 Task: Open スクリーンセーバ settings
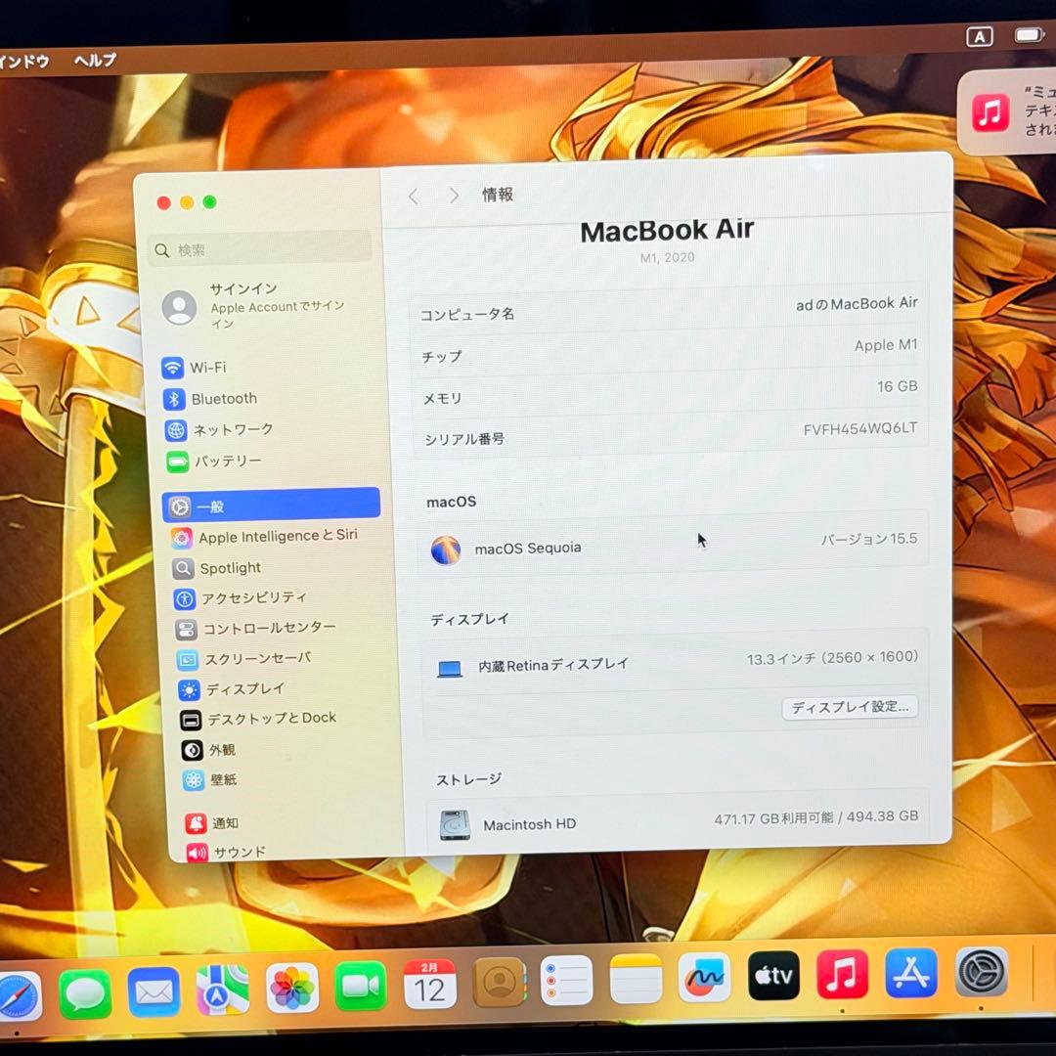(244, 659)
